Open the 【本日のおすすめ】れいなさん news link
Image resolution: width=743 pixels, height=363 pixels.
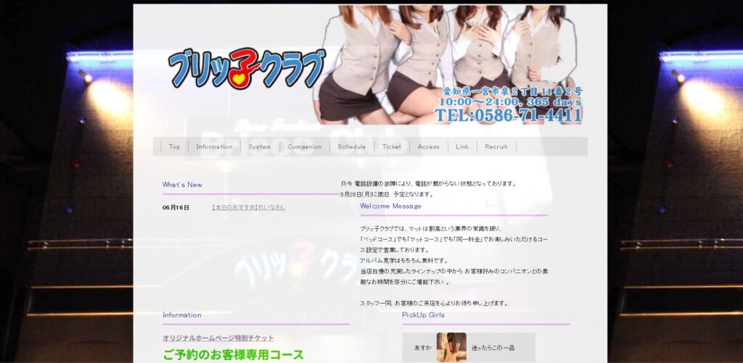tap(248, 207)
